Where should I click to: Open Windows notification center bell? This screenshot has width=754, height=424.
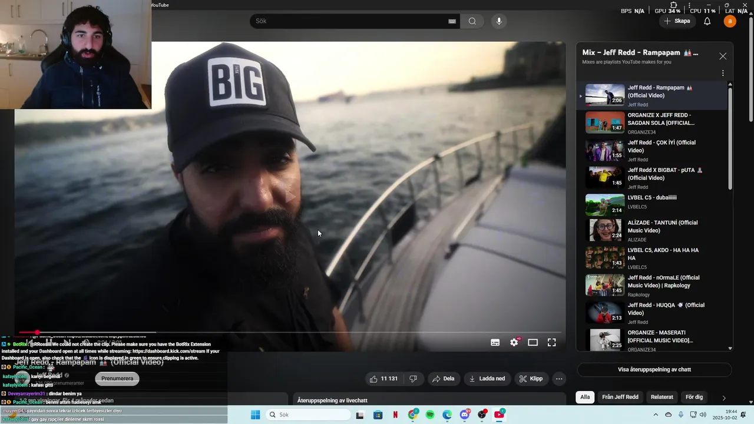(743, 415)
